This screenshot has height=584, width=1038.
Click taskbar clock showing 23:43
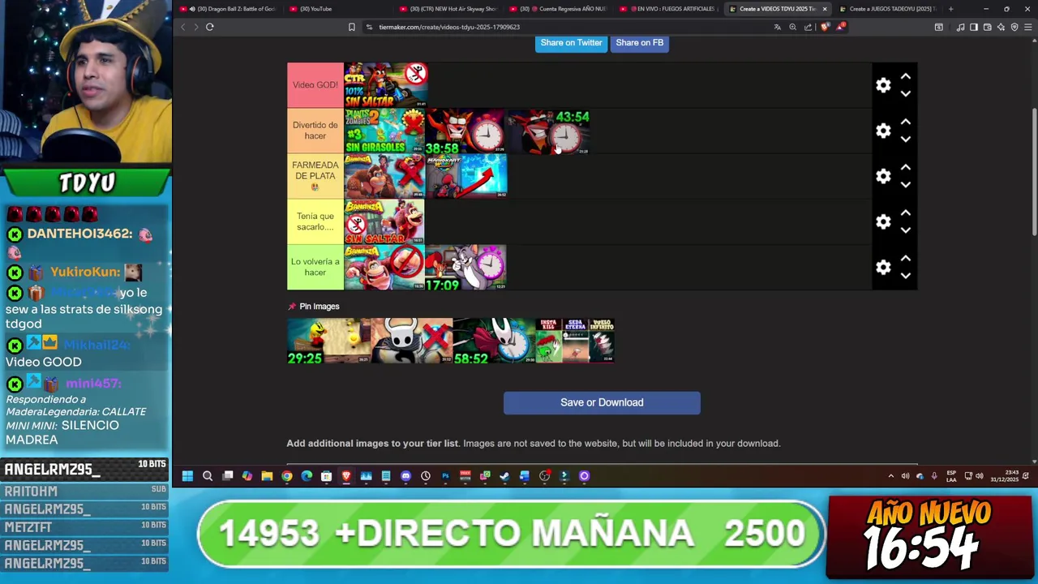coord(1006,476)
